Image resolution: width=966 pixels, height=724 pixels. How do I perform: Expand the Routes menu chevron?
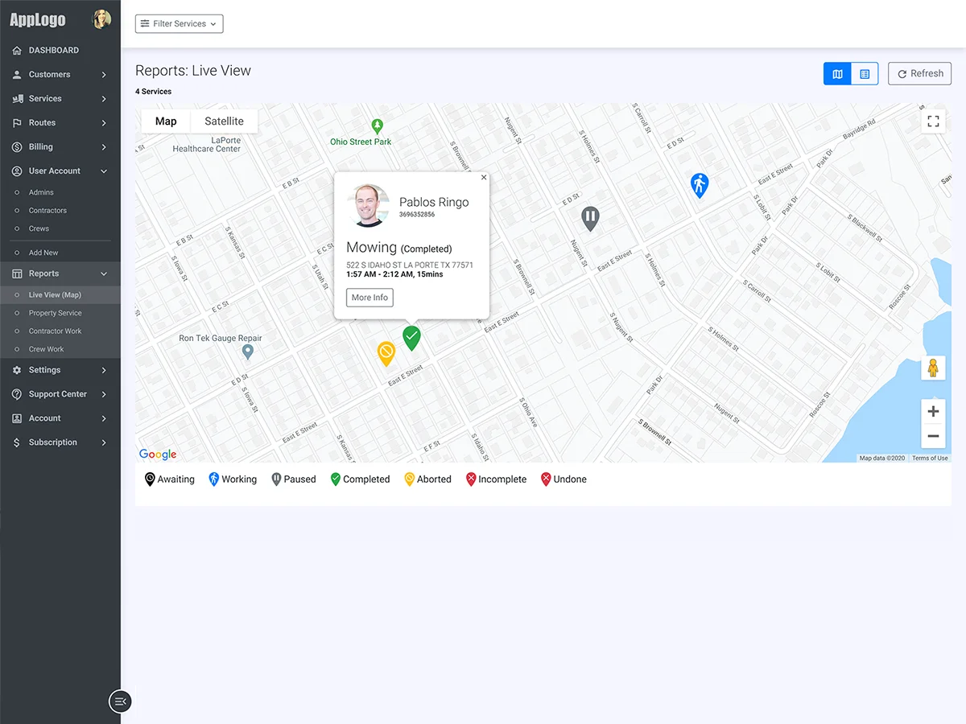pos(104,123)
